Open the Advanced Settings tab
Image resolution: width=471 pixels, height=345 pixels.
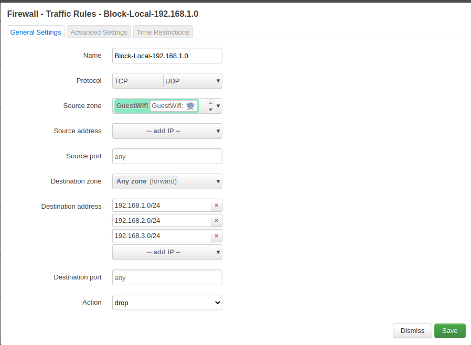click(x=99, y=32)
